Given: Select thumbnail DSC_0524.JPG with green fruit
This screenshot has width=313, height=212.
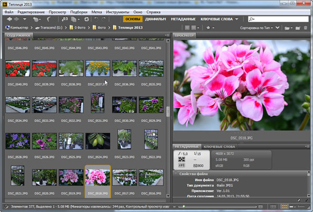Looking at the screenshot, I should 98,141.
